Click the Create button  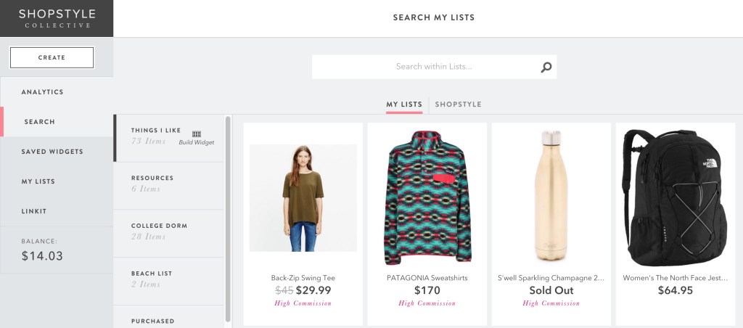coord(52,57)
